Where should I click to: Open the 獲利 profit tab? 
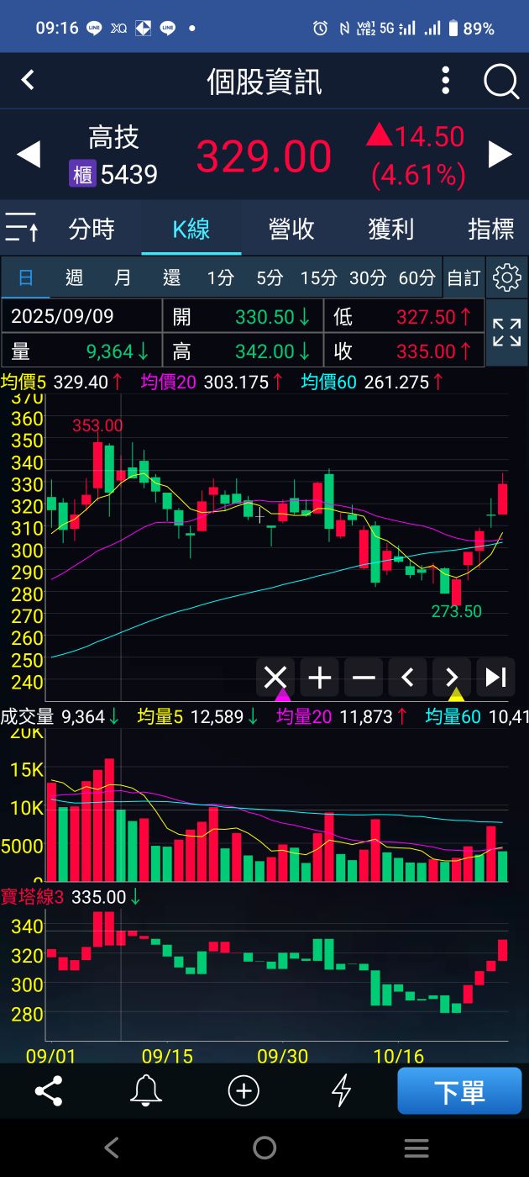coord(391,229)
